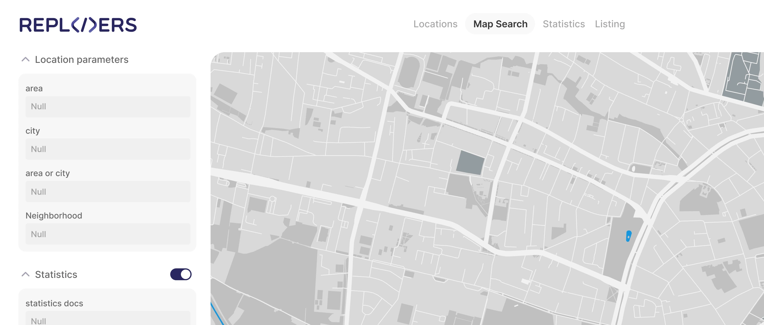Collapse Location parameters with chevron icon

click(x=26, y=60)
